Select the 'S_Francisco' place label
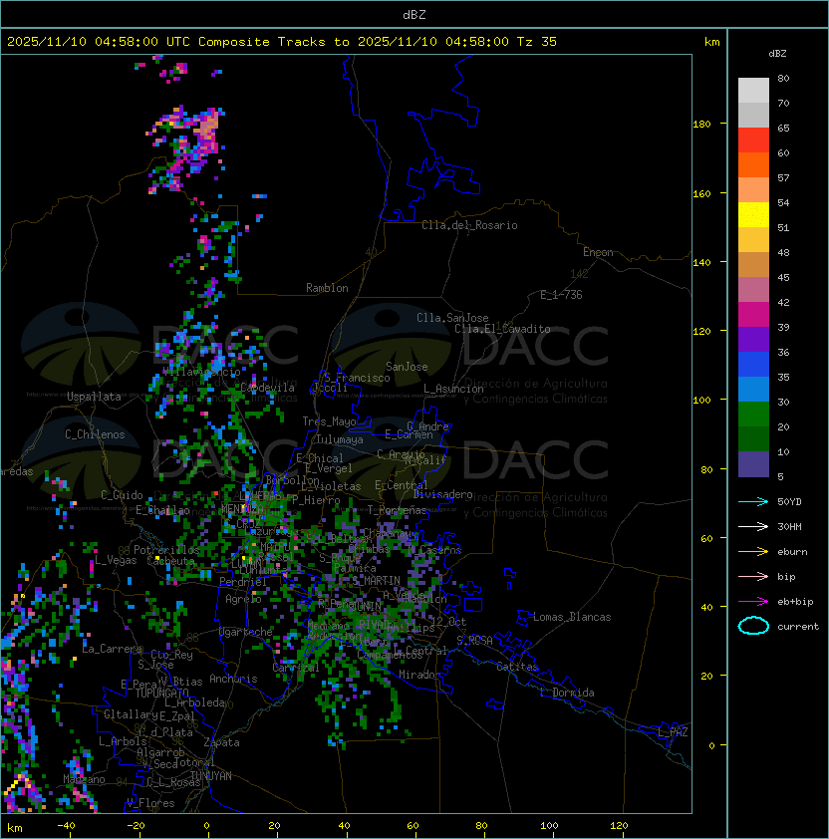 [357, 378]
